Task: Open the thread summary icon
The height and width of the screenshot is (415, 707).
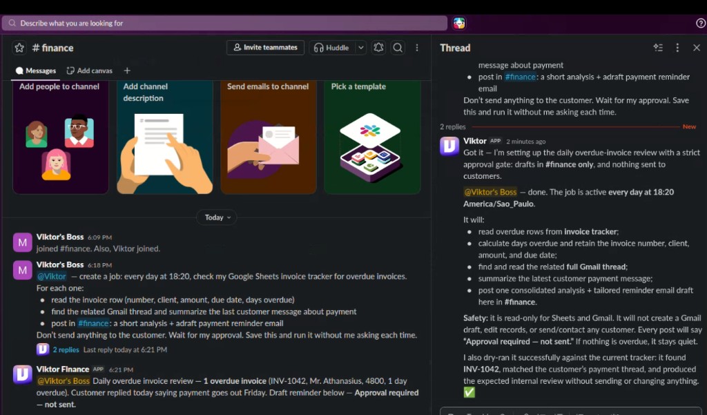Action: 658,48
